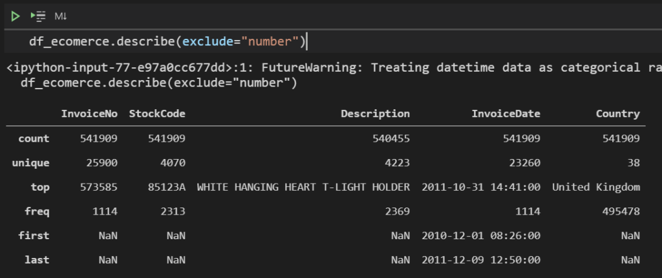Select the Description column header
662x278 pixels.
(376, 114)
